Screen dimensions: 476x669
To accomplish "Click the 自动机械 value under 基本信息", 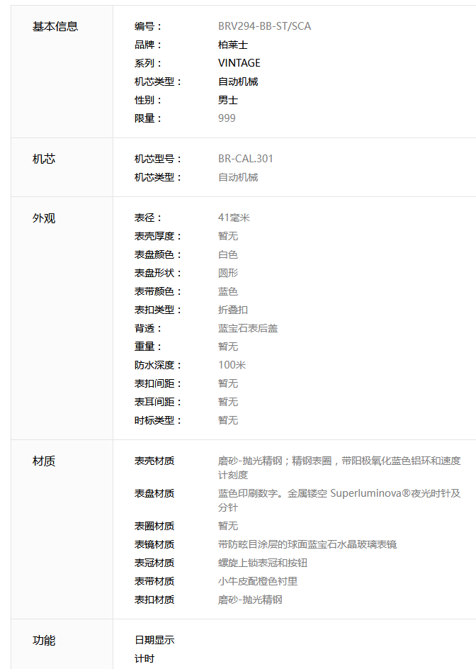I will coord(238,81).
